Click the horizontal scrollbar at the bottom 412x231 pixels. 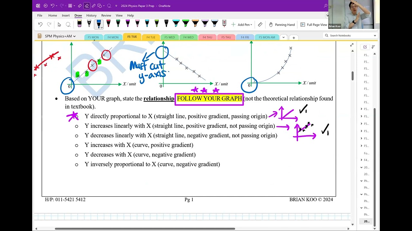(145, 229)
